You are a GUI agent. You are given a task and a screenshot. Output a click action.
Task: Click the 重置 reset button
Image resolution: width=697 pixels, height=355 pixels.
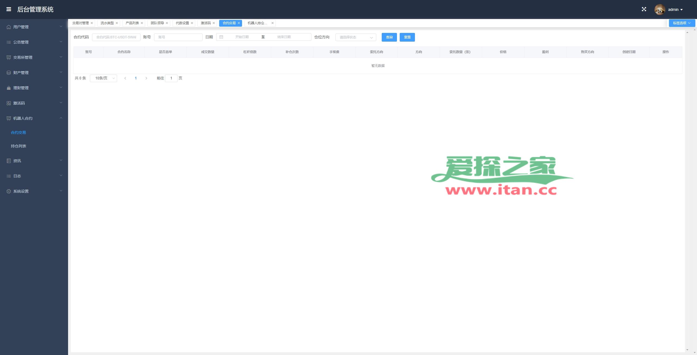(x=407, y=37)
